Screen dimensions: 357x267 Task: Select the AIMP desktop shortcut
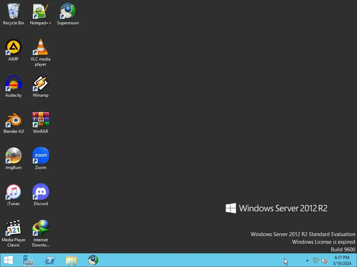tap(14, 50)
